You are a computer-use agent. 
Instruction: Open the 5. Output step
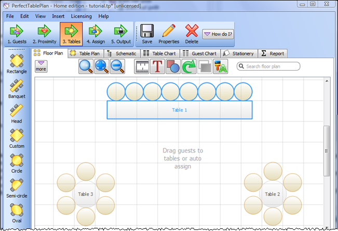tap(121, 34)
